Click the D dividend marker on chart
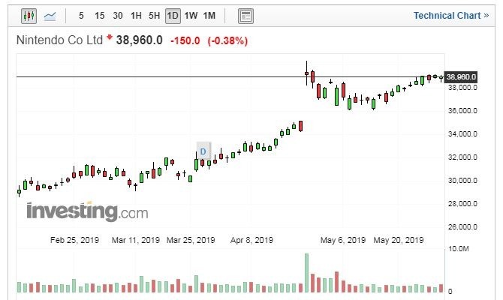The image size is (503, 300). coord(203,151)
